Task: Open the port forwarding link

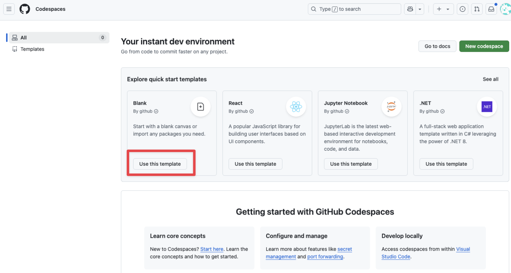Action: [x=325, y=256]
